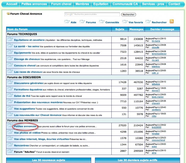This screenshot has height=163, width=186.
Task: Open Les races de chevaux forum
Action: (28, 72)
